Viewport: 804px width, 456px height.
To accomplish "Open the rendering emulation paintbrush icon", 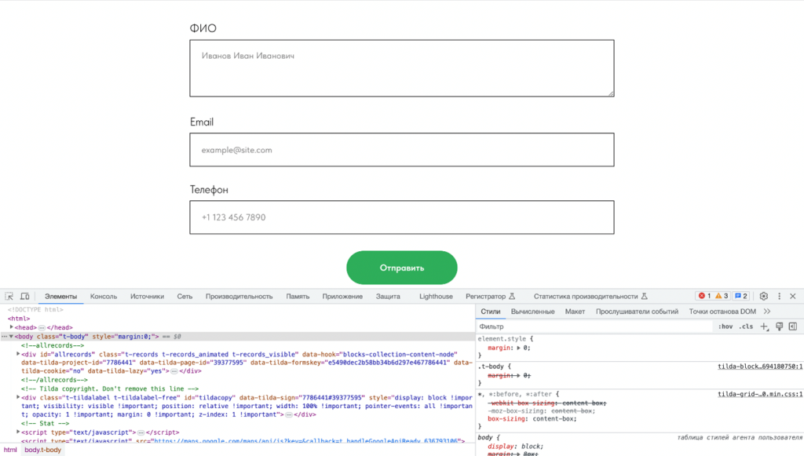I will click(x=780, y=326).
